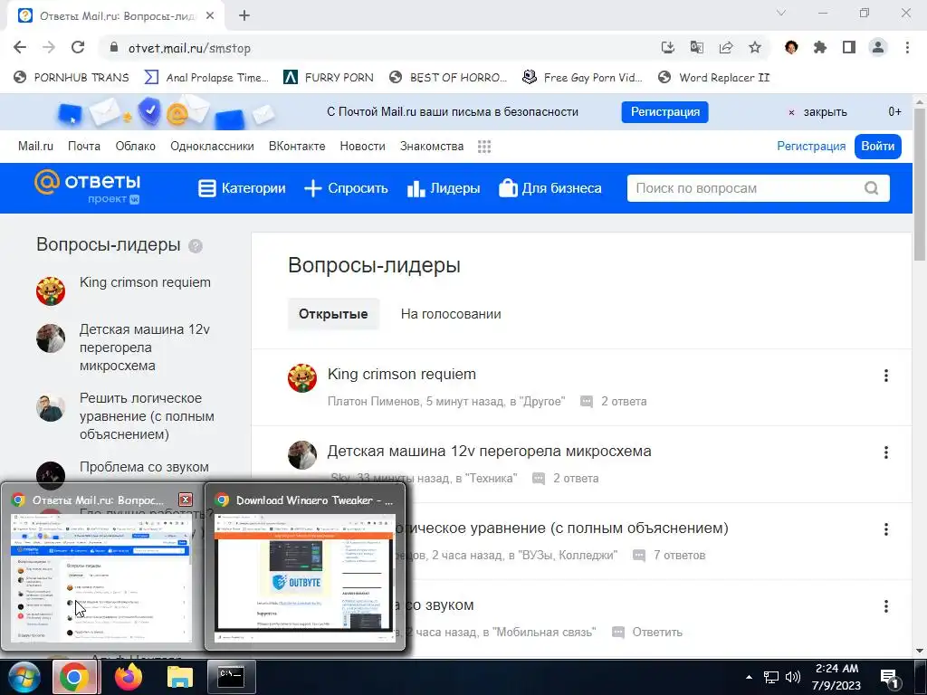Viewport: 927px width, 695px height.
Task: Open the Одноклассники link
Action: (x=212, y=146)
